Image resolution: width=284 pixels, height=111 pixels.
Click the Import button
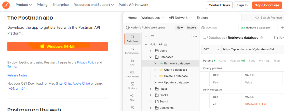click(x=192, y=28)
